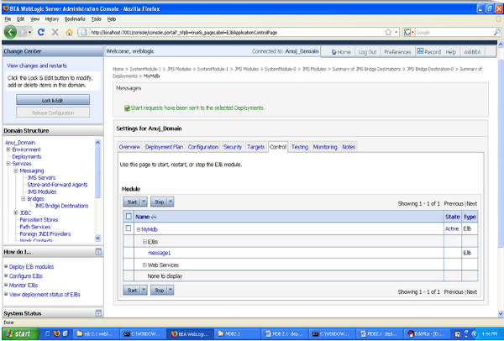Go to Firefox home page icon

69,32
